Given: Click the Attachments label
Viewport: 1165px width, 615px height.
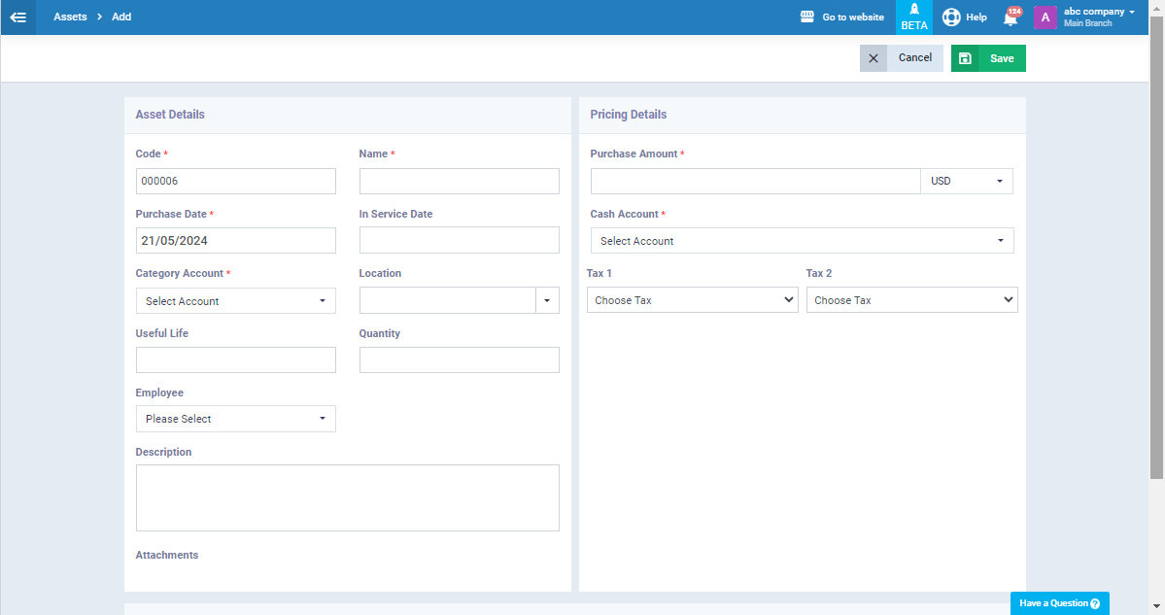Looking at the screenshot, I should pyautogui.click(x=167, y=555).
